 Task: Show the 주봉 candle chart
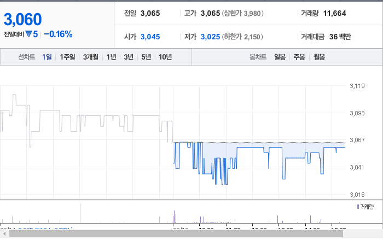[x=299, y=57]
